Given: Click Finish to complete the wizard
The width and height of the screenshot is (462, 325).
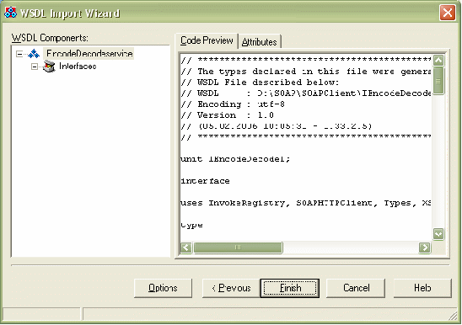Looking at the screenshot, I should 290,288.
